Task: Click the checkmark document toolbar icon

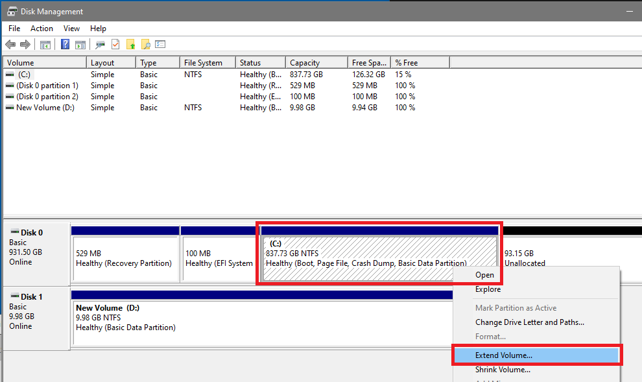Action: pyautogui.click(x=115, y=44)
